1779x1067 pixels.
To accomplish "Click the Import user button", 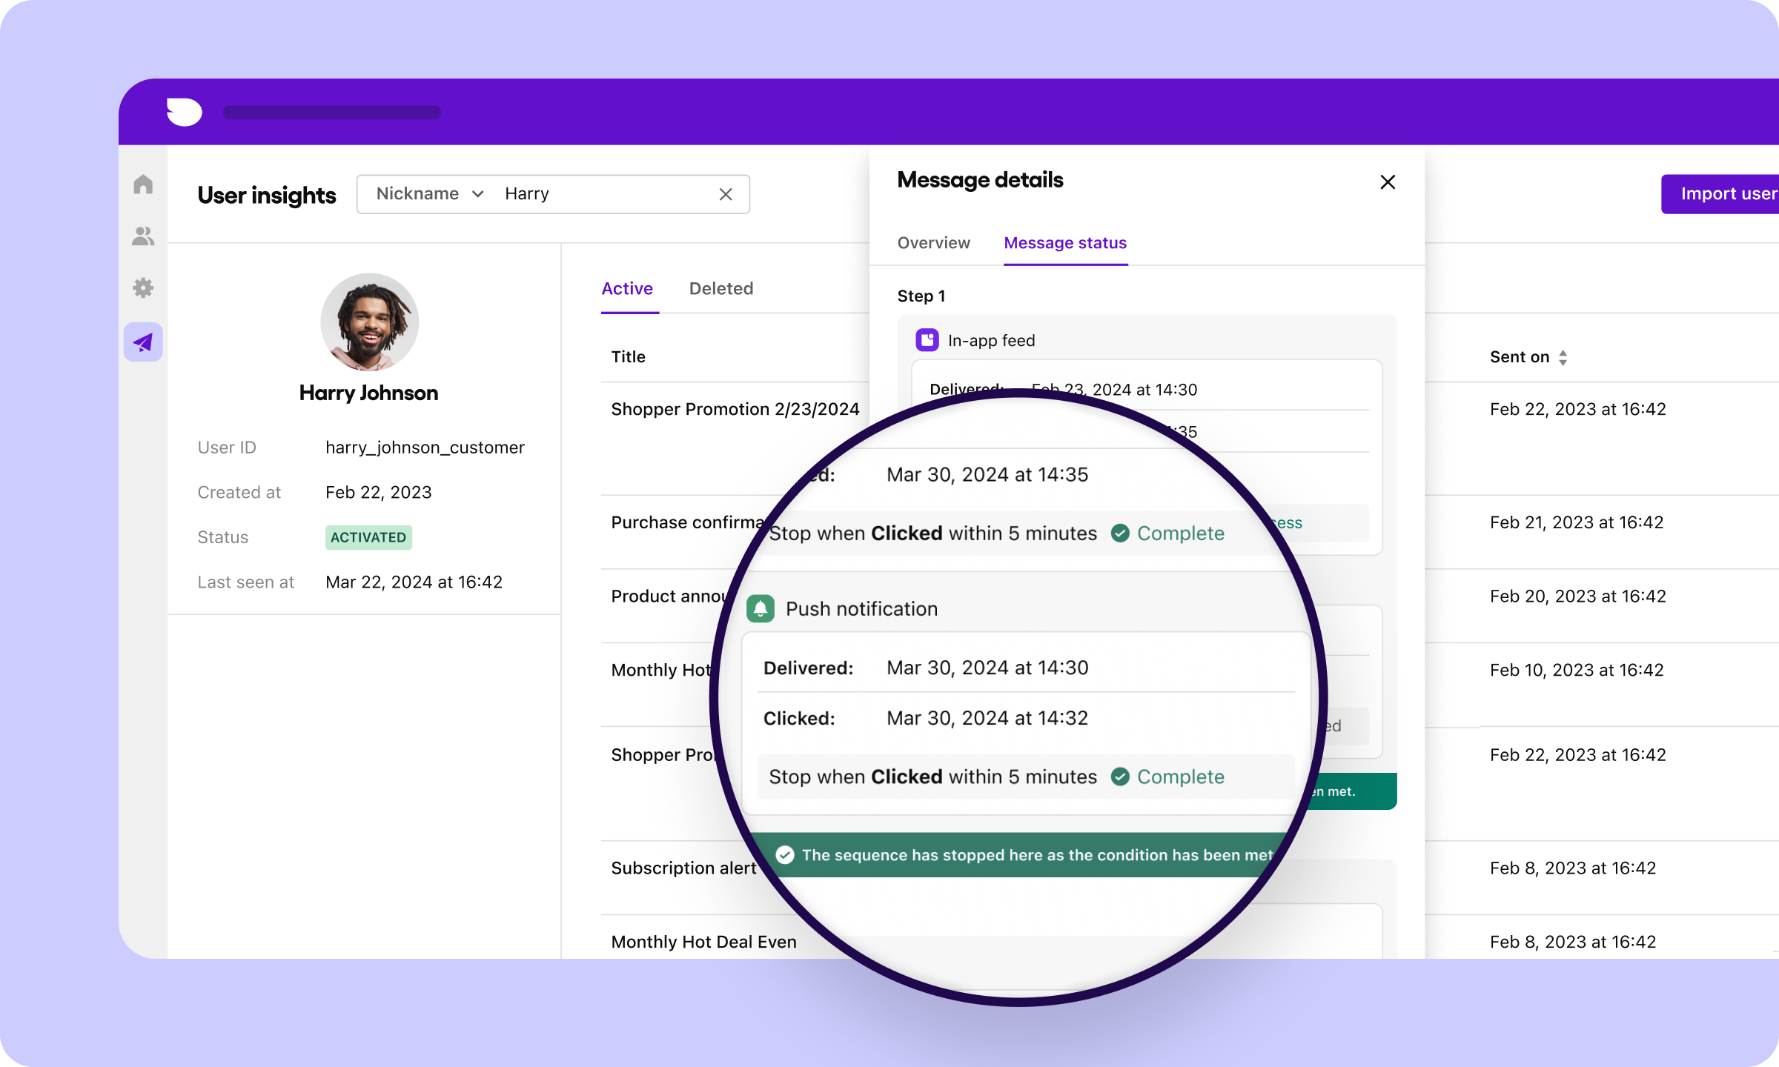I will click(x=1727, y=193).
